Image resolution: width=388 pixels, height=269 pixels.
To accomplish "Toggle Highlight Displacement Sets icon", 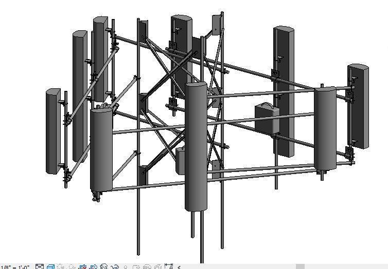I will click(x=158, y=267).
